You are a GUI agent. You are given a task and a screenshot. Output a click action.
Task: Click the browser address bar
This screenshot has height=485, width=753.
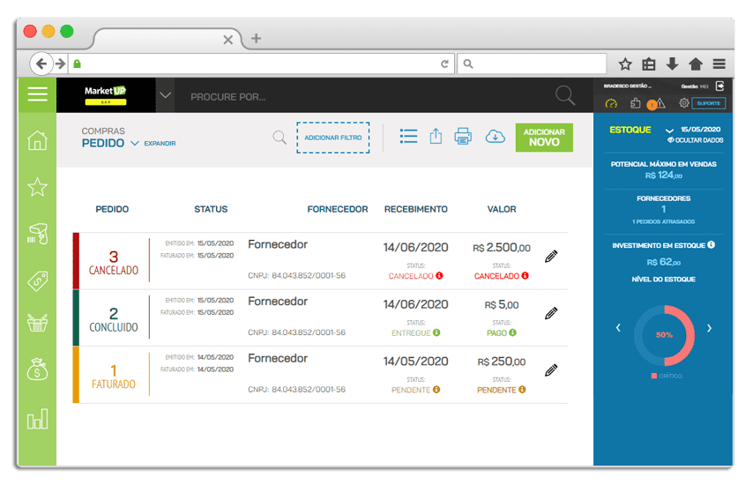(262, 63)
